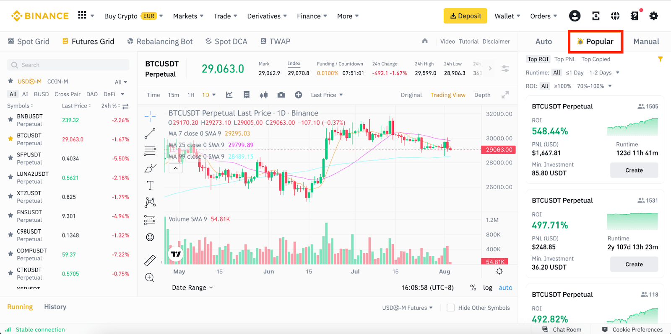The height and width of the screenshot is (334, 671).
Task: Select the ruler measure tool
Action: pos(150,260)
